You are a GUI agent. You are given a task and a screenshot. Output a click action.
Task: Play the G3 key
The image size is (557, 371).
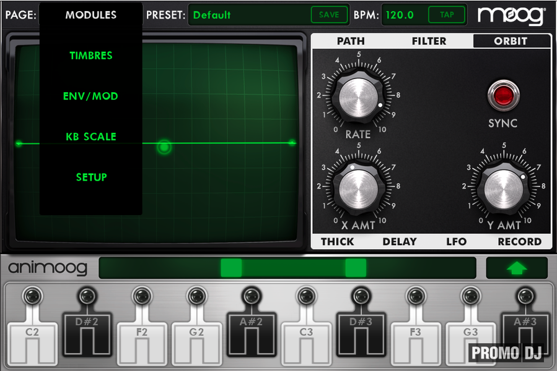click(x=470, y=343)
